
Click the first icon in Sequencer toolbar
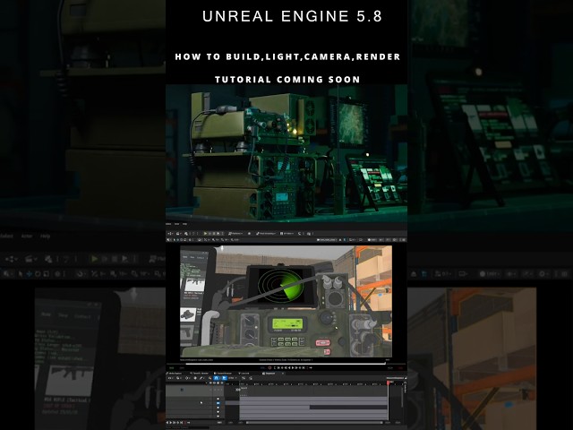pos(170,378)
